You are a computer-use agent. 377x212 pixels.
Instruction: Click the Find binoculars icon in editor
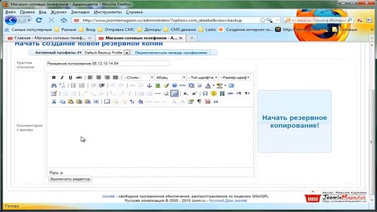(54, 85)
